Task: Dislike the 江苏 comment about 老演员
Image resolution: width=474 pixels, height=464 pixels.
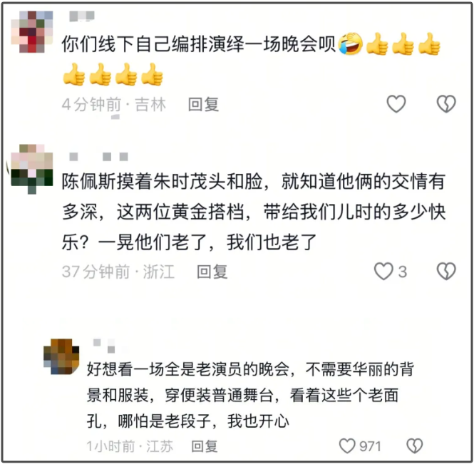Action: [415, 446]
